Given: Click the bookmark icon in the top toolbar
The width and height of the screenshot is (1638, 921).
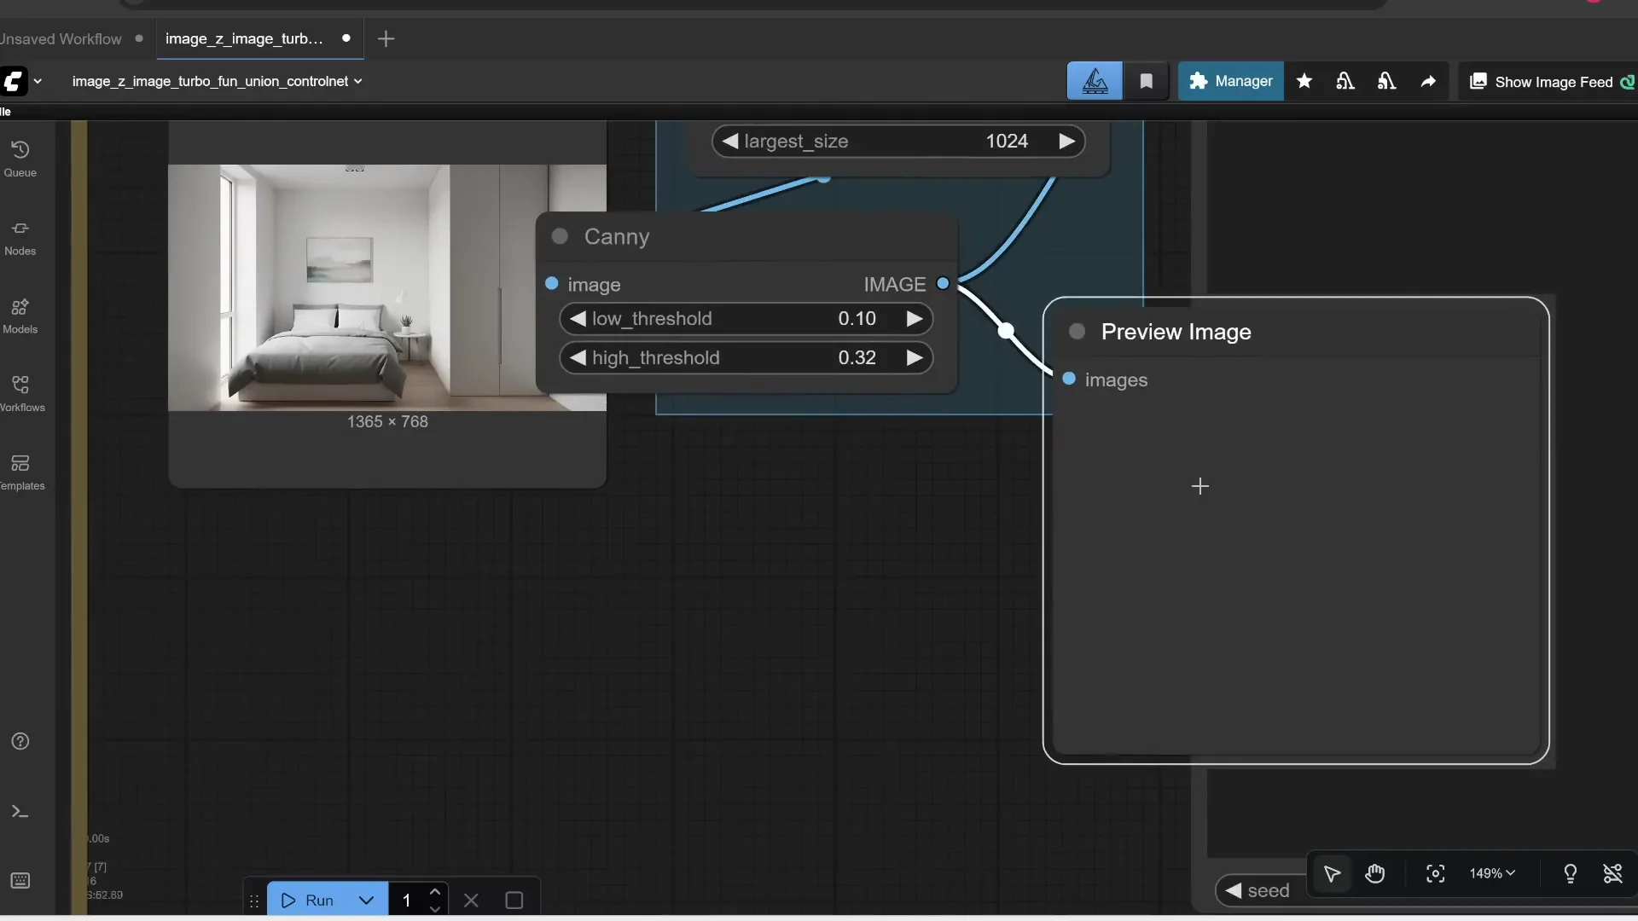Looking at the screenshot, I should 1146,81.
